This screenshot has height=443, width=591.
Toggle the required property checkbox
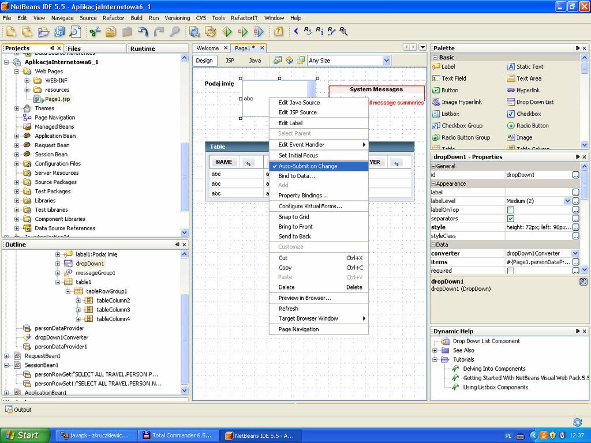(x=511, y=271)
